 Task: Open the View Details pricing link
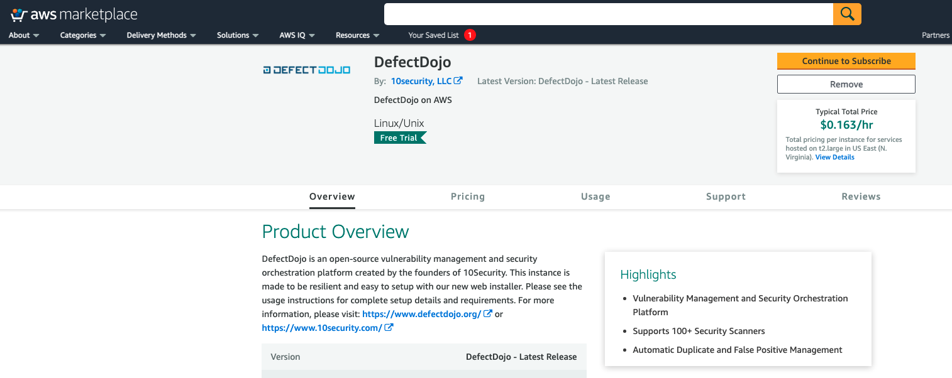(x=834, y=157)
